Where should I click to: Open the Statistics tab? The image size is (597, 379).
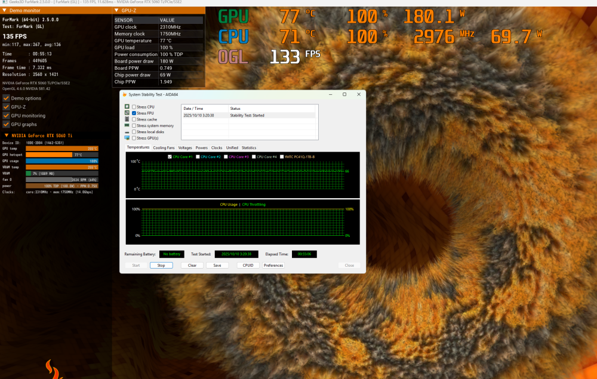(x=248, y=147)
